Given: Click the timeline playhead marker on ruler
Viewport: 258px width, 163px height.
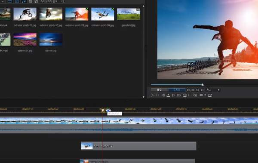Looking at the screenshot, I should pyautogui.click(x=103, y=111).
